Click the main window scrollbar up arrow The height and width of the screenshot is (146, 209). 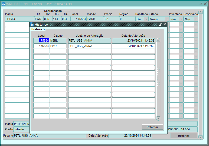click(200, 12)
